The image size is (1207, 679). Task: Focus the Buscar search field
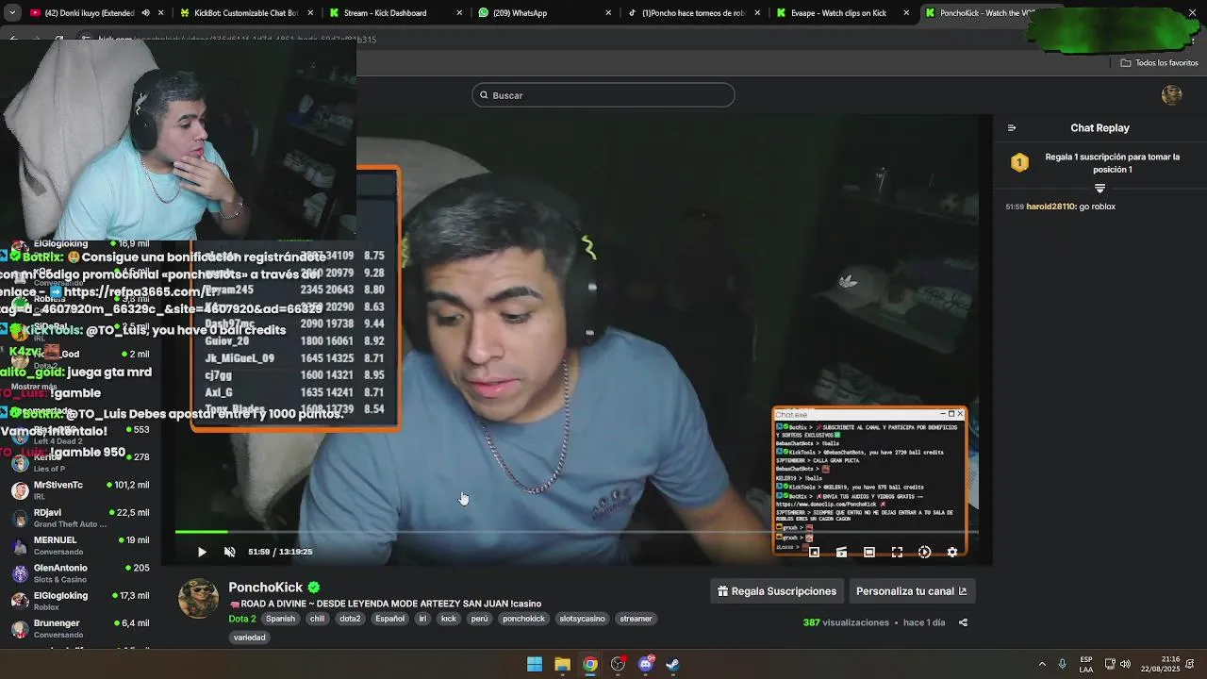click(603, 95)
